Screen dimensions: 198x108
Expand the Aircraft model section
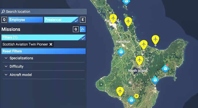pyautogui.click(x=44, y=75)
